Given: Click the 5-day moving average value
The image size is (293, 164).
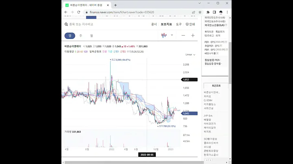Looking at the screenshot, I should pos(76,52).
